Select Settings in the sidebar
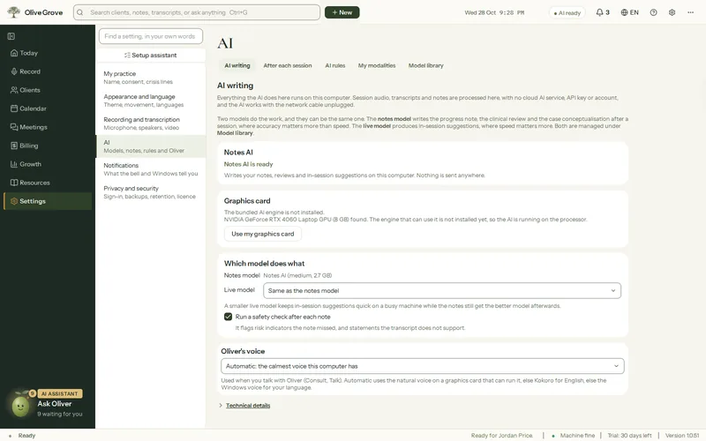The image size is (706, 441). coord(48,201)
